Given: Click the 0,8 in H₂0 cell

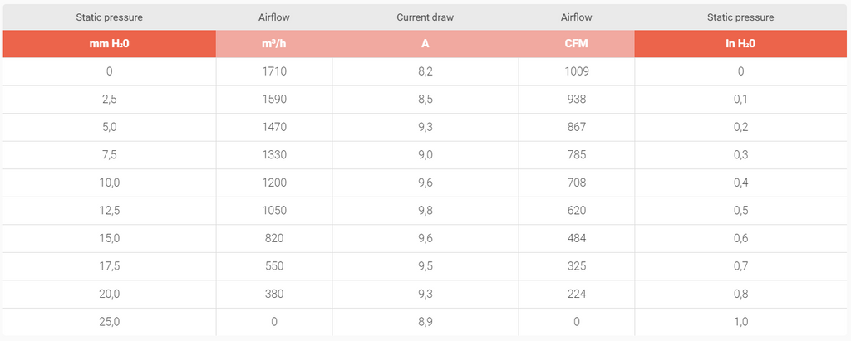Looking at the screenshot, I should point(740,295).
